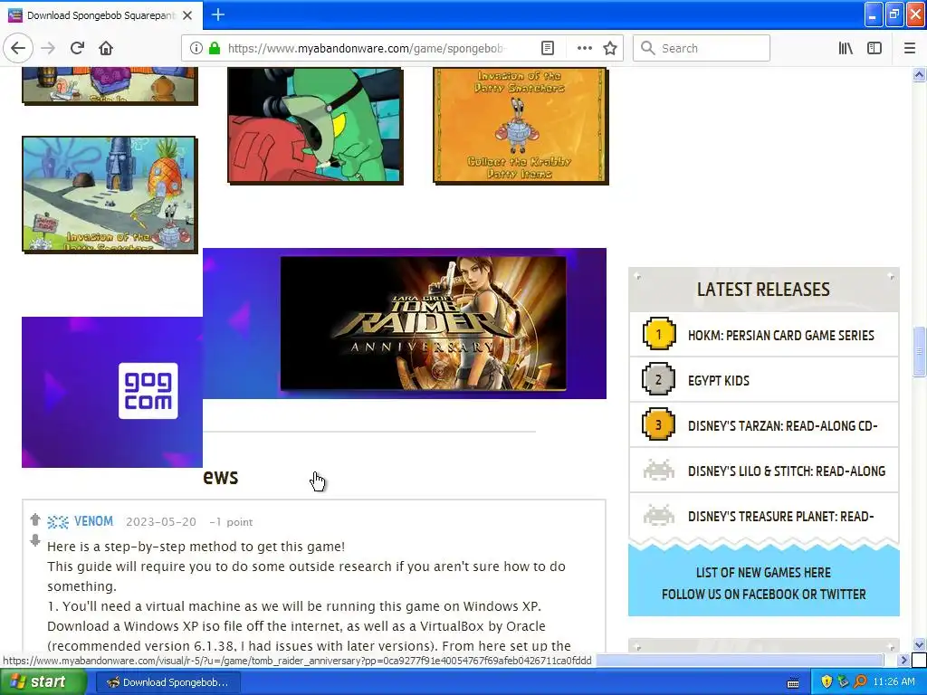The height and width of the screenshot is (695, 927).
Task: Open the orange Mr. Krabs screenshot
Action: (x=521, y=125)
